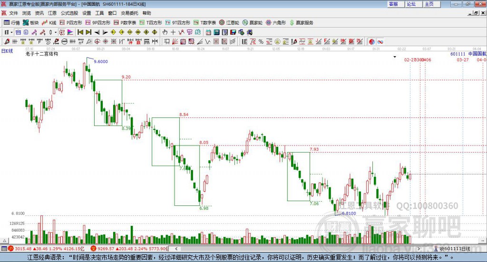Select the red pencil drawing tool
The height and width of the screenshot is (262, 487).
(x=7, y=41)
